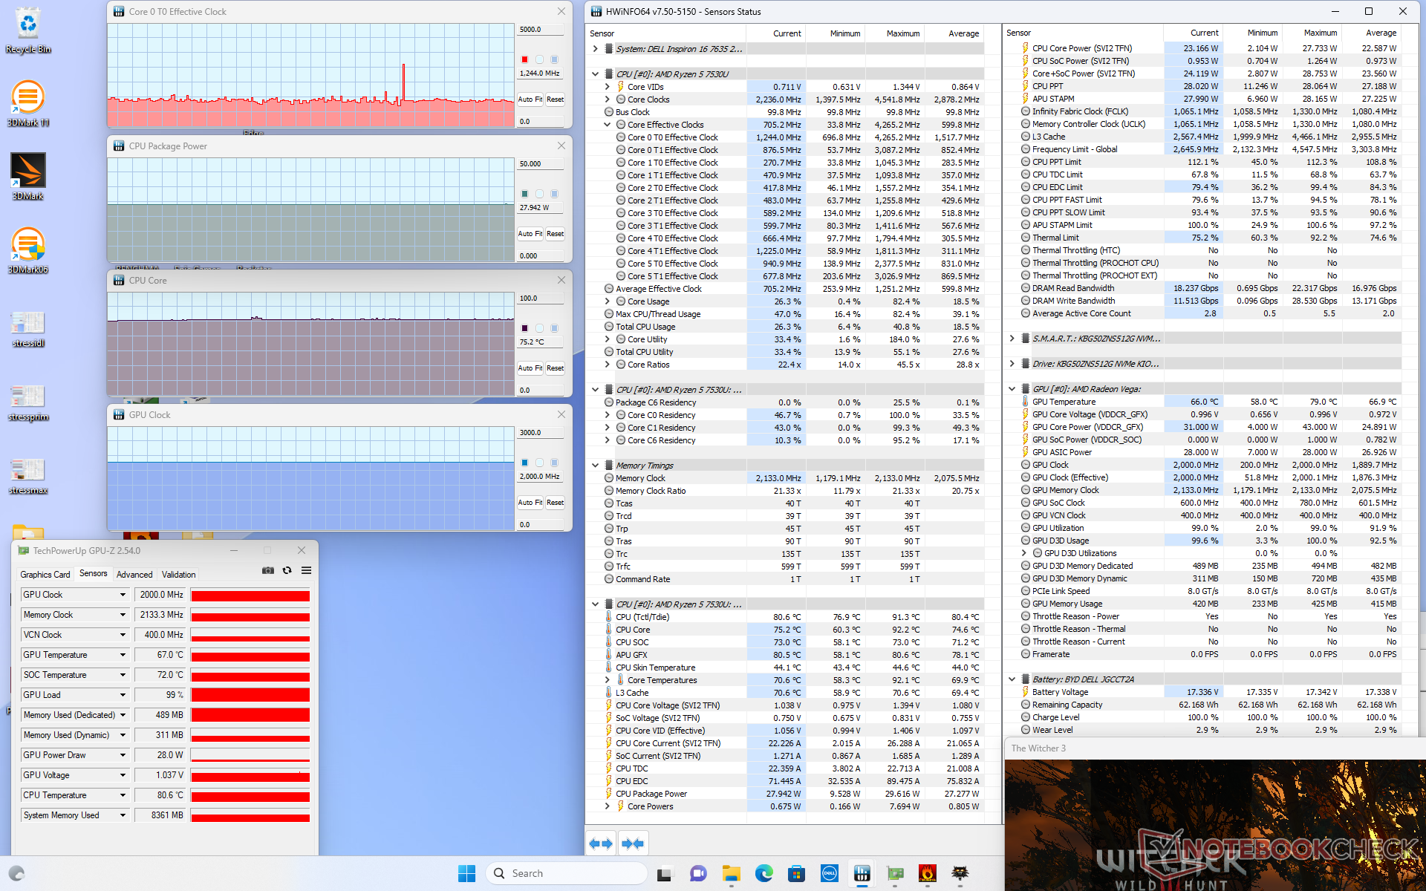
Task: Switch to The Witcher 3 taskbar icon
Action: pyautogui.click(x=960, y=873)
